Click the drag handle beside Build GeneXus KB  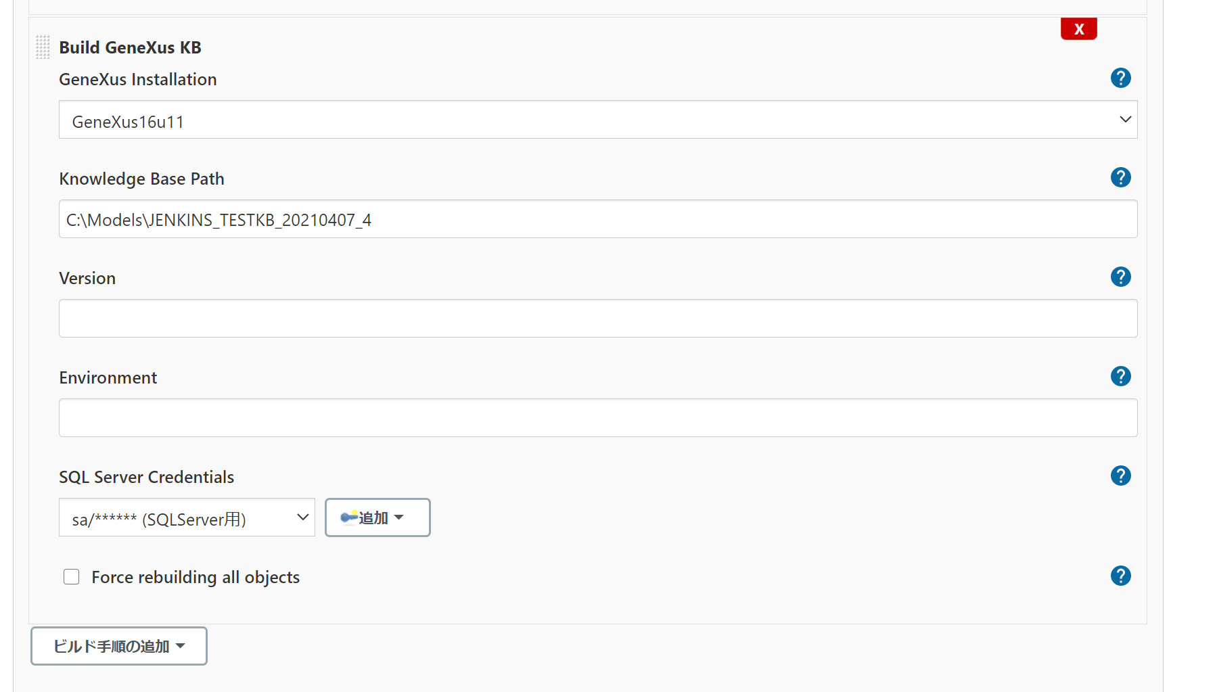pos(43,47)
